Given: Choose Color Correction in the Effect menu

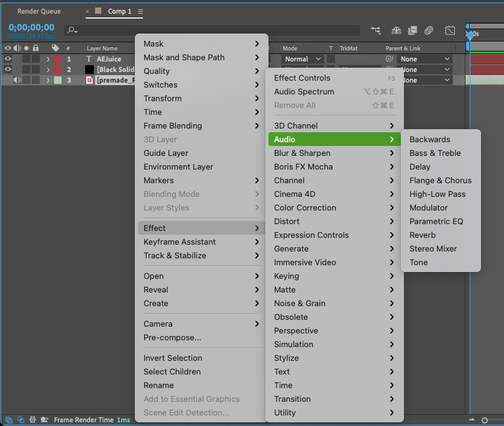Looking at the screenshot, I should tap(305, 207).
